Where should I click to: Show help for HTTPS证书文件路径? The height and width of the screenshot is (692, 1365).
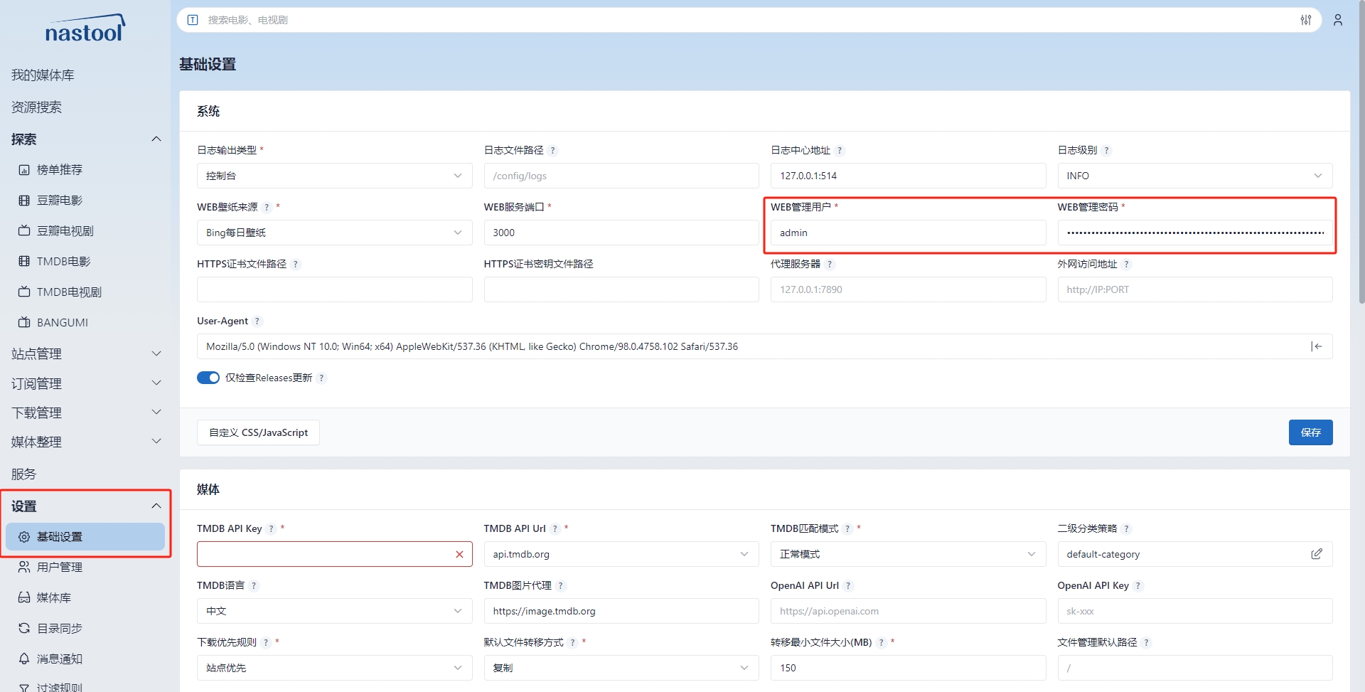[x=296, y=265]
